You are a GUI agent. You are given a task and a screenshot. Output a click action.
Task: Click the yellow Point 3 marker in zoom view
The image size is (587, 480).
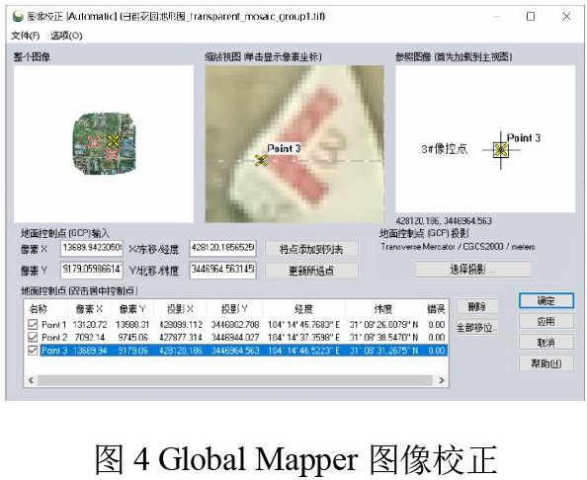pyautogui.click(x=261, y=161)
